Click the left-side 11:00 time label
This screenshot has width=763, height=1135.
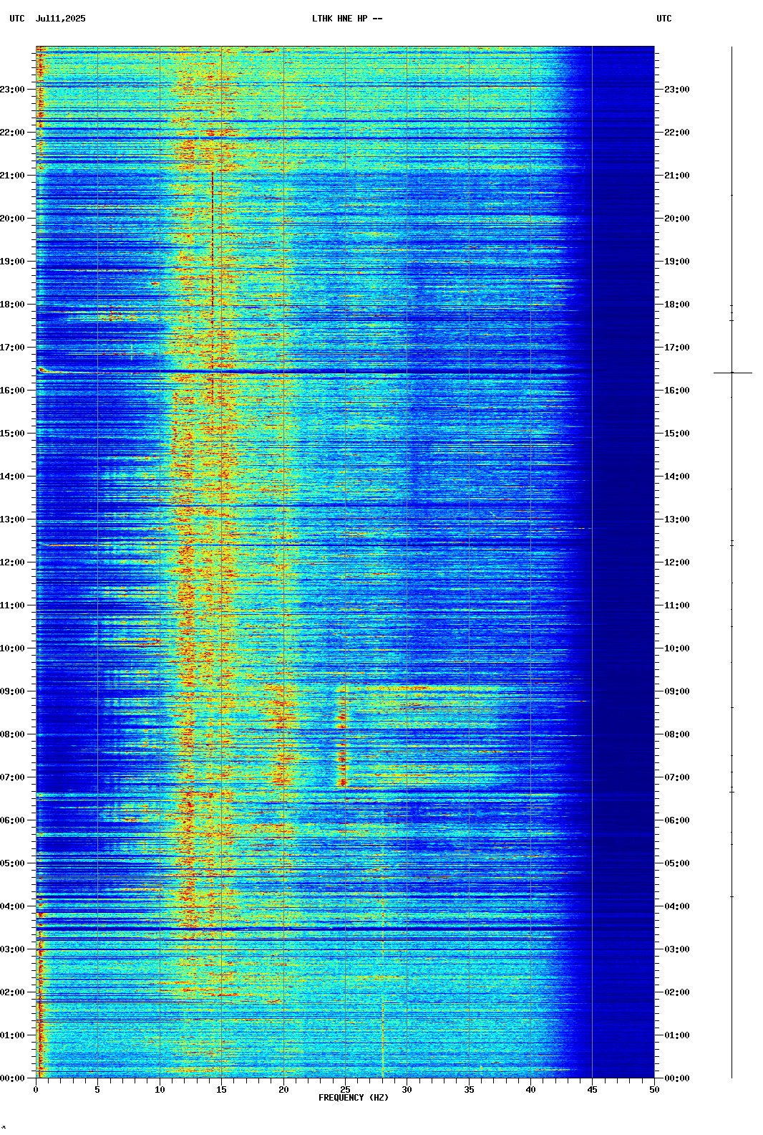tap(12, 605)
